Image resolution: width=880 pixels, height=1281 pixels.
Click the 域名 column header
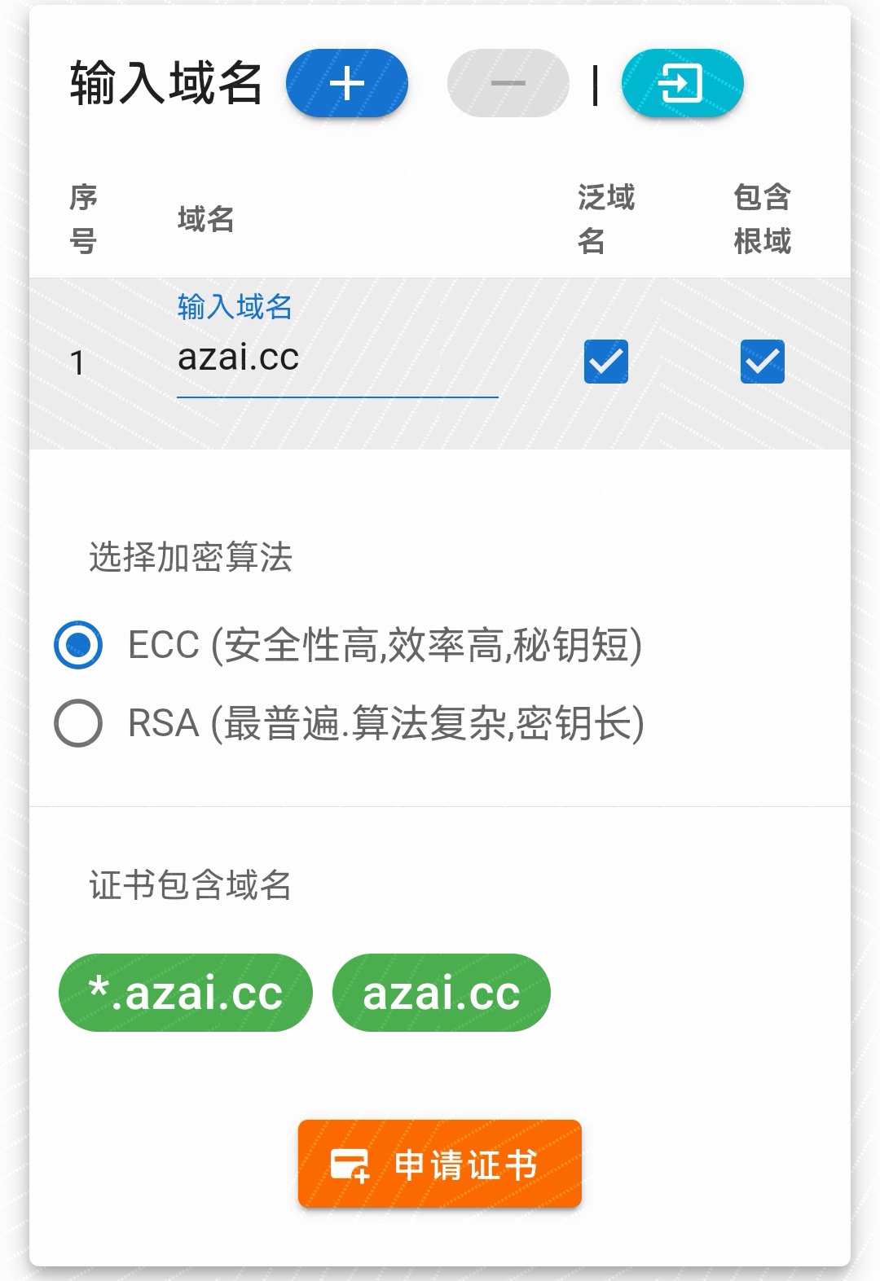click(206, 219)
